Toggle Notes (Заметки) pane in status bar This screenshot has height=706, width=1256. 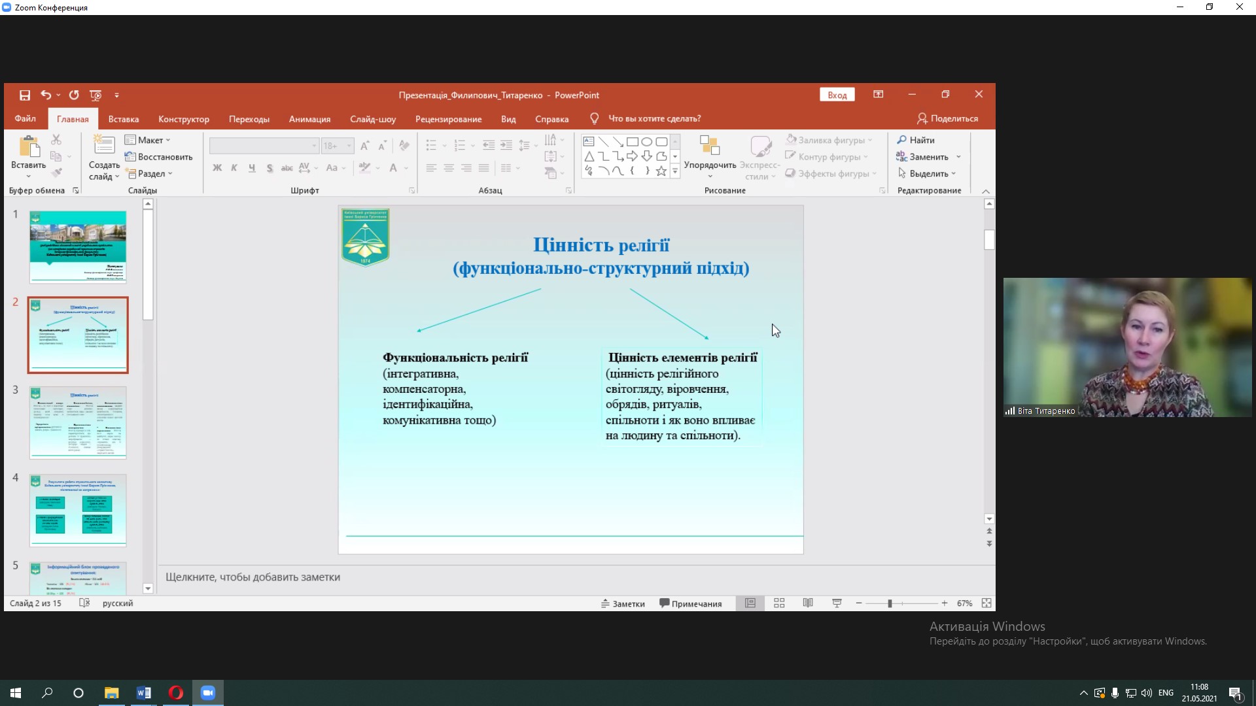point(623,604)
